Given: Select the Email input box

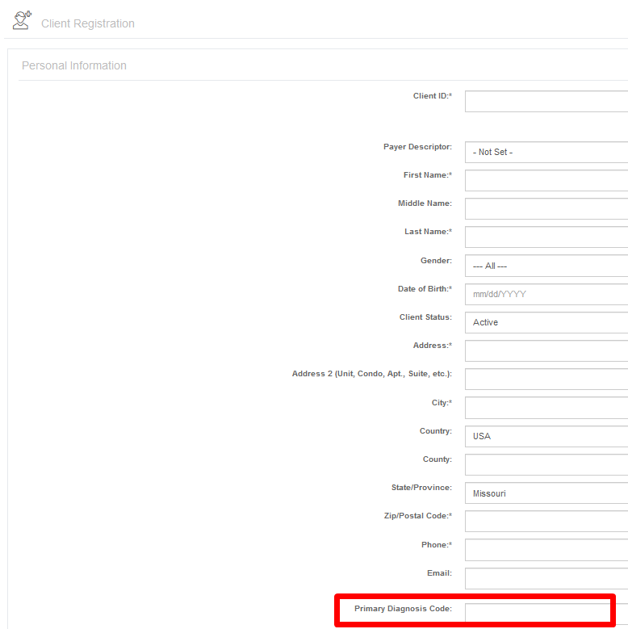Looking at the screenshot, I should click(546, 578).
